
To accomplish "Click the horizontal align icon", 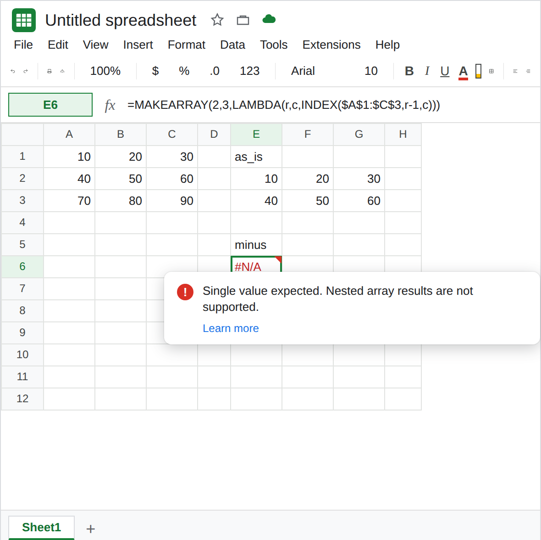I will pos(515,71).
